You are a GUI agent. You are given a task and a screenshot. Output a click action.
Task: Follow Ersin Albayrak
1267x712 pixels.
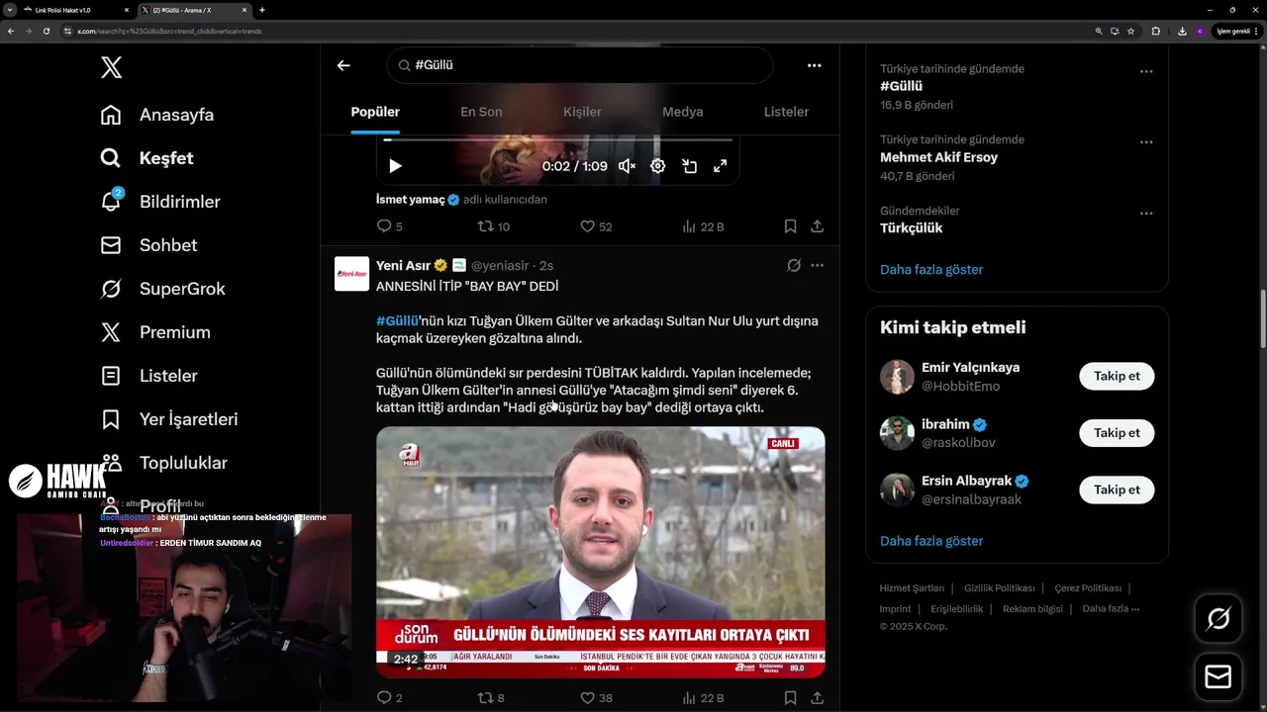tap(1117, 489)
